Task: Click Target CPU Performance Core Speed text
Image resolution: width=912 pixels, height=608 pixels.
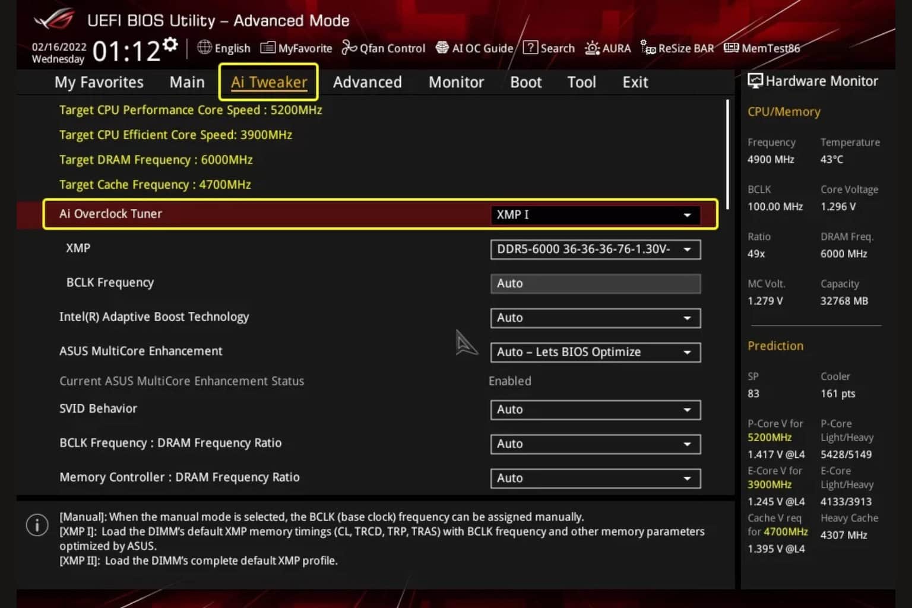Action: [191, 110]
